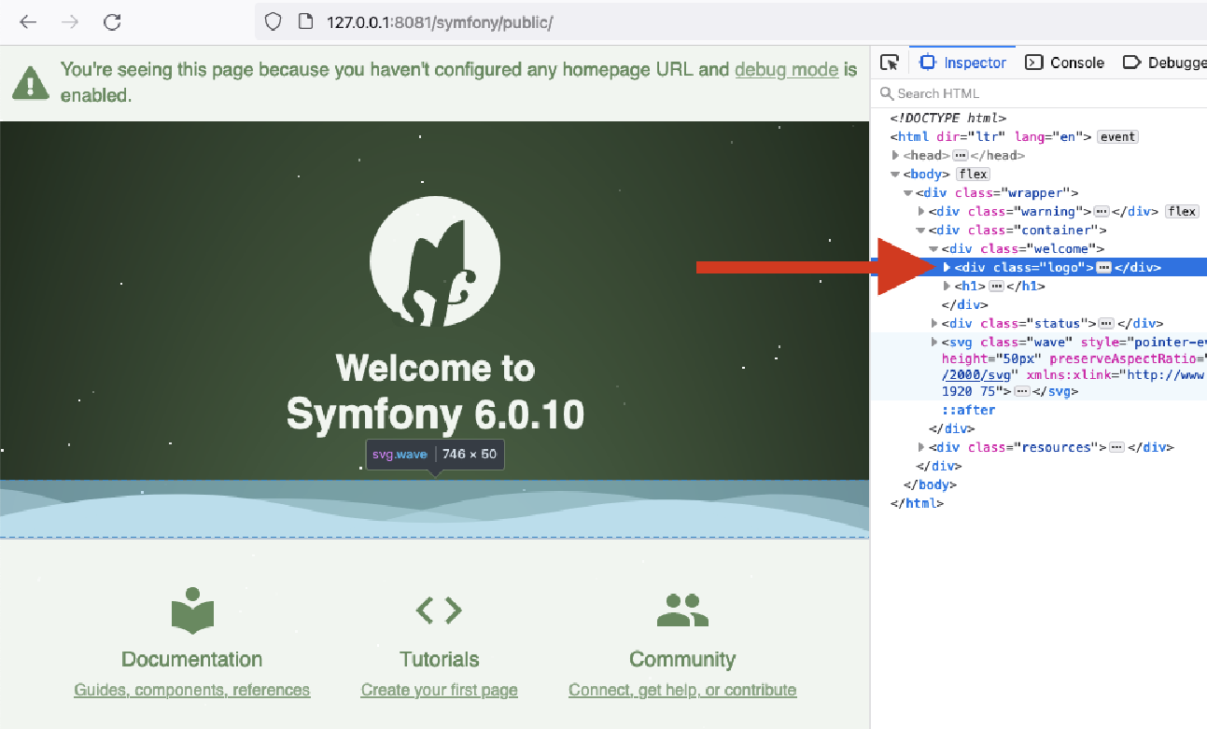Open the shield tracking protection icon
This screenshot has width=1207, height=729.
coord(273,22)
